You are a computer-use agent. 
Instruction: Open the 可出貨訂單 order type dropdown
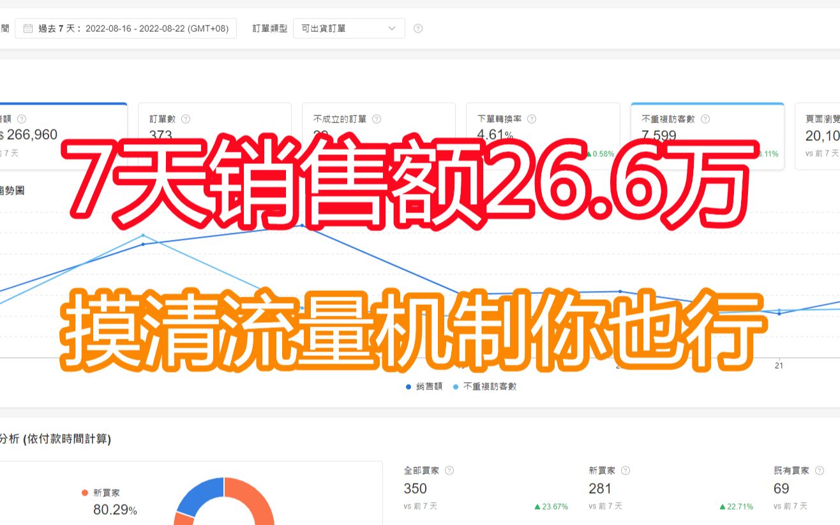(x=349, y=29)
